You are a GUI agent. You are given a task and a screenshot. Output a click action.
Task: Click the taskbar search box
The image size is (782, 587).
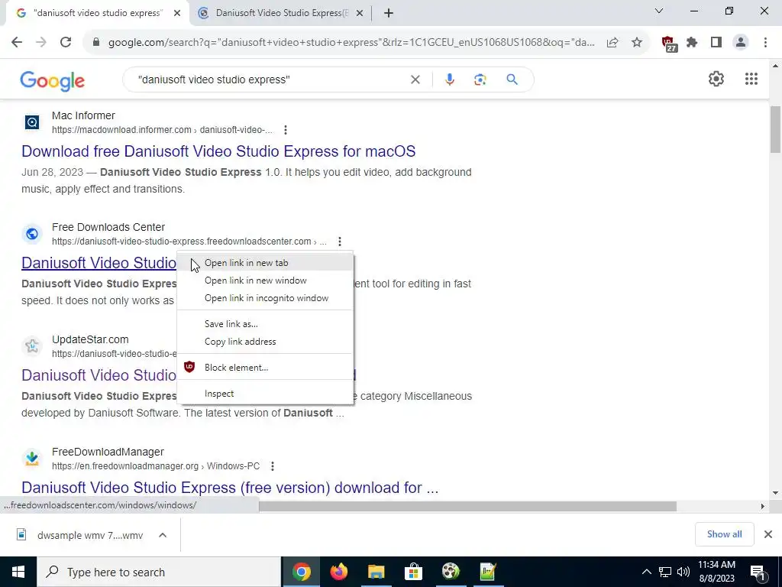pos(159,572)
